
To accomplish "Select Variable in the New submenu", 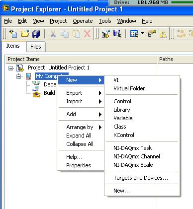I will coord(142,118).
